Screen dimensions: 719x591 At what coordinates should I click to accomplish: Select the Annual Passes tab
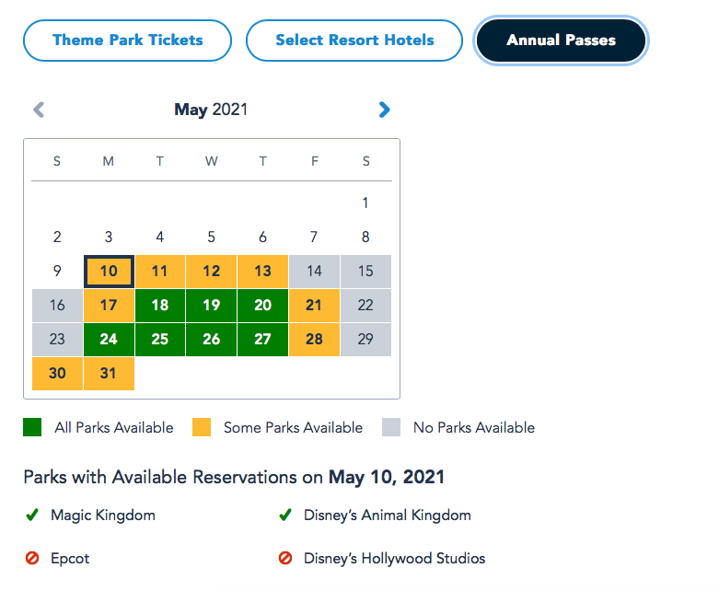click(x=561, y=41)
